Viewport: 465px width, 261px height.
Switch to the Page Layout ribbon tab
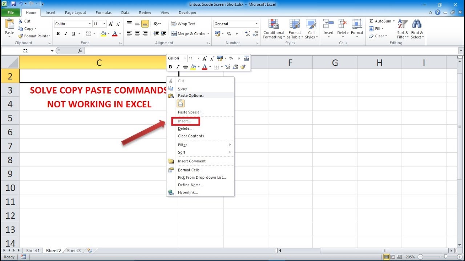[x=76, y=13]
